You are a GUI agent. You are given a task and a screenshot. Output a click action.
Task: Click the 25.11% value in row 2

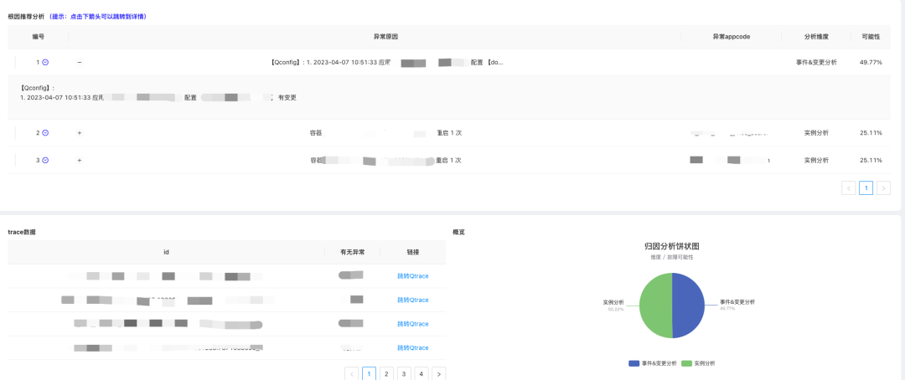coord(871,132)
